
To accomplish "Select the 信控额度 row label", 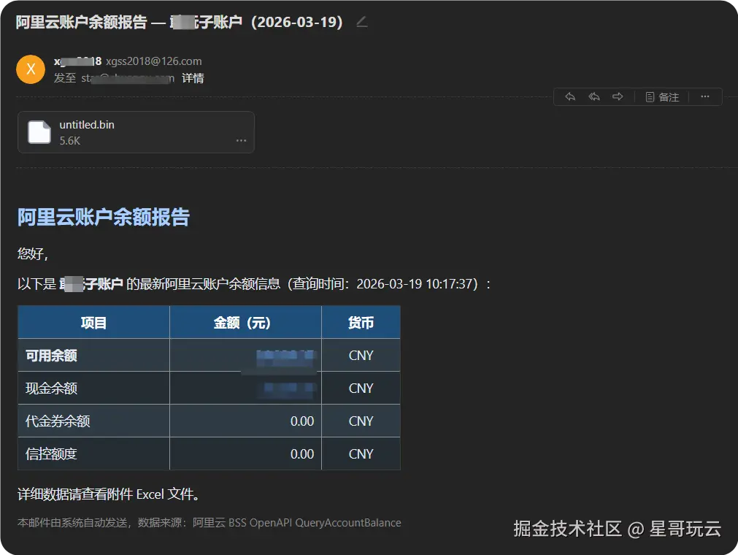I will pos(51,453).
